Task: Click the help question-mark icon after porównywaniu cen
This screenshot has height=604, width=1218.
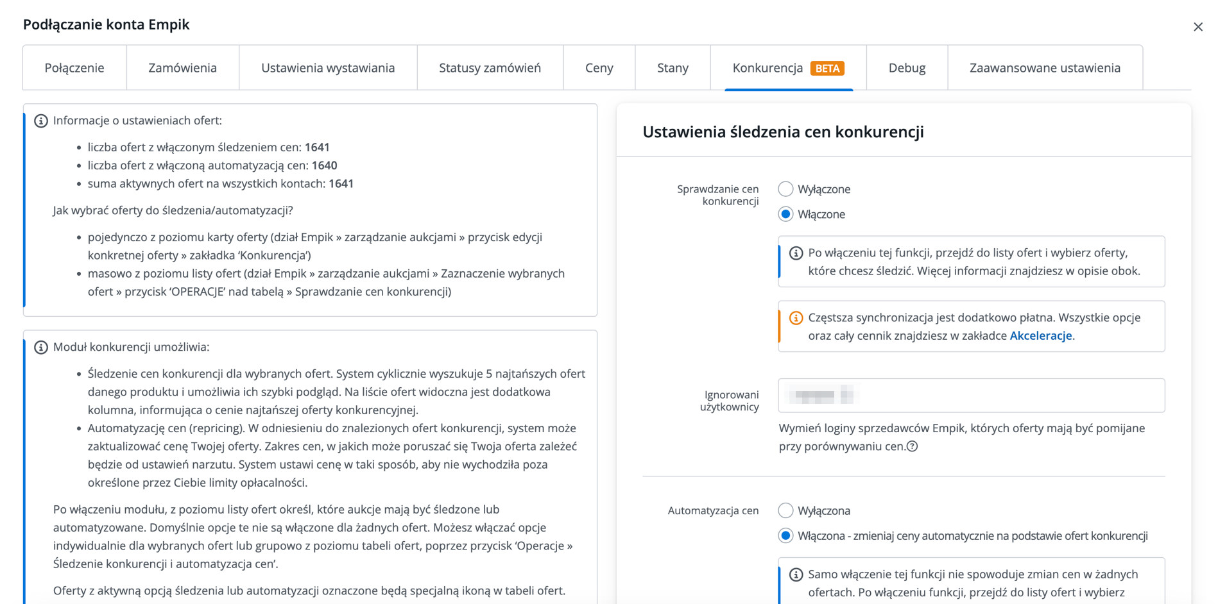Action: 912,446
